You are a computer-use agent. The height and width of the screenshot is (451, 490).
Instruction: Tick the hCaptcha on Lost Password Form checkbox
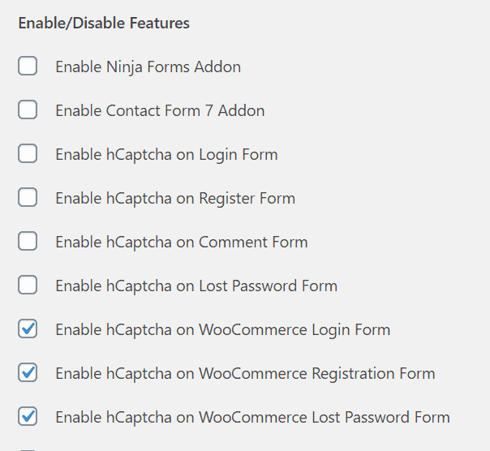pos(28,285)
